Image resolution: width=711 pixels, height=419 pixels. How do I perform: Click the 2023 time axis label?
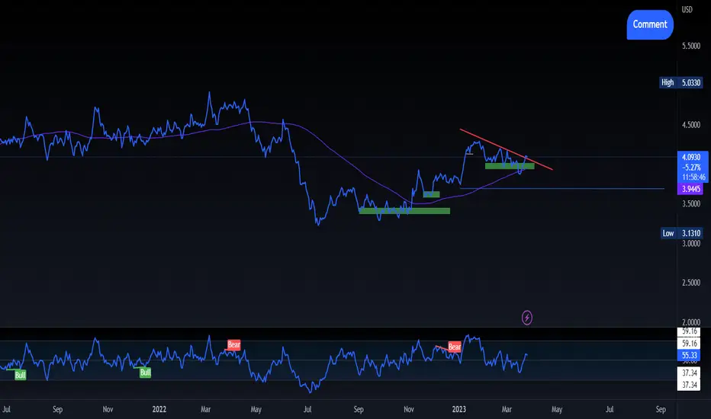click(x=459, y=409)
